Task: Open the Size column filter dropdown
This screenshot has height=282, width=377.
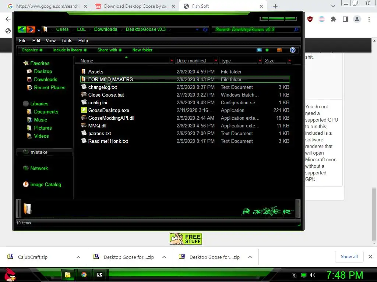Action: coord(289,61)
